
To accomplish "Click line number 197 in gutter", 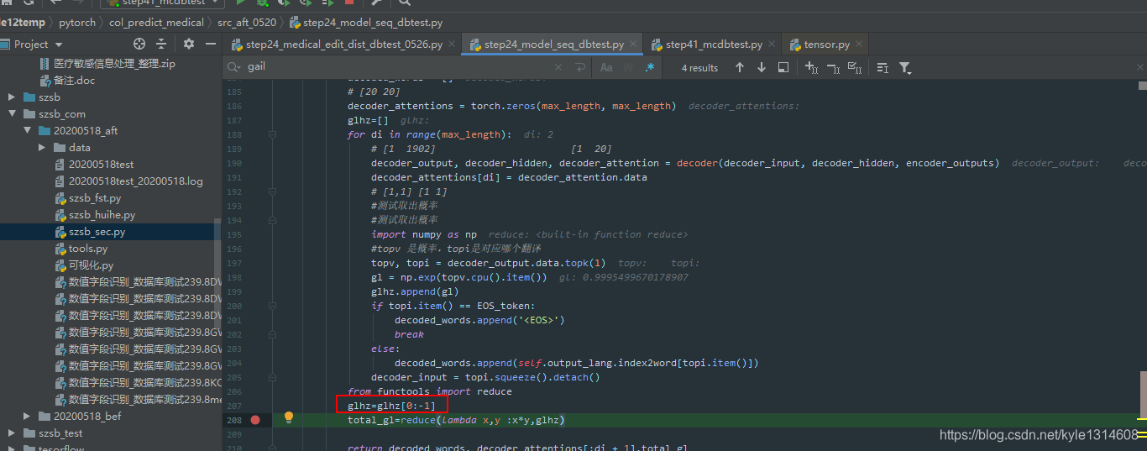I will [233, 263].
